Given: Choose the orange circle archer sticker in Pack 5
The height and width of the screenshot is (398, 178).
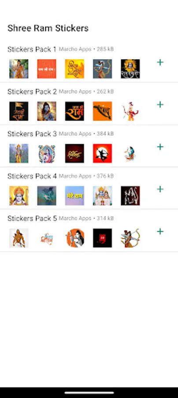Looking at the screenshot, I should pyautogui.click(x=74, y=238).
